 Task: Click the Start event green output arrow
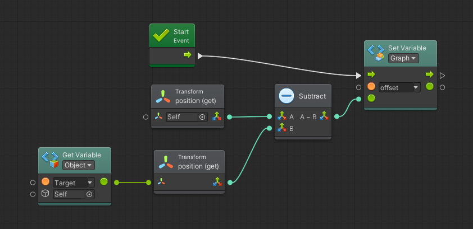point(188,55)
